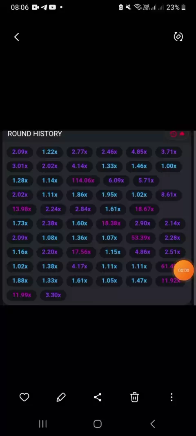Screen dimensions: 196x436
Task: Tap the auto-rotate icon at top right
Action: [x=178, y=37]
